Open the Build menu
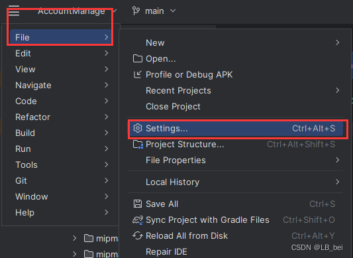 61,133
